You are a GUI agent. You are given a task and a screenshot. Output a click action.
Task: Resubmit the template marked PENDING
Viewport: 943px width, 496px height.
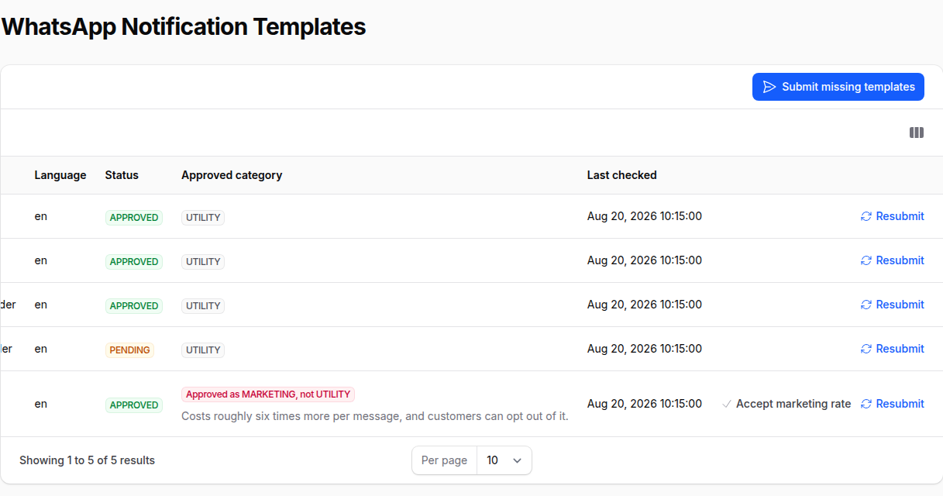892,349
